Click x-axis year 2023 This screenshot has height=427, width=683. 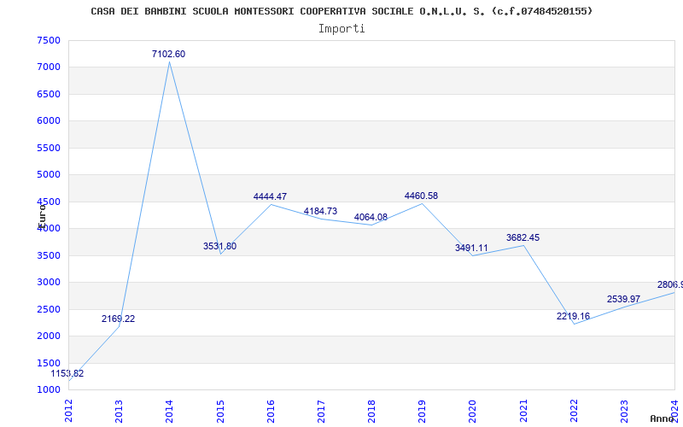pos(624,411)
